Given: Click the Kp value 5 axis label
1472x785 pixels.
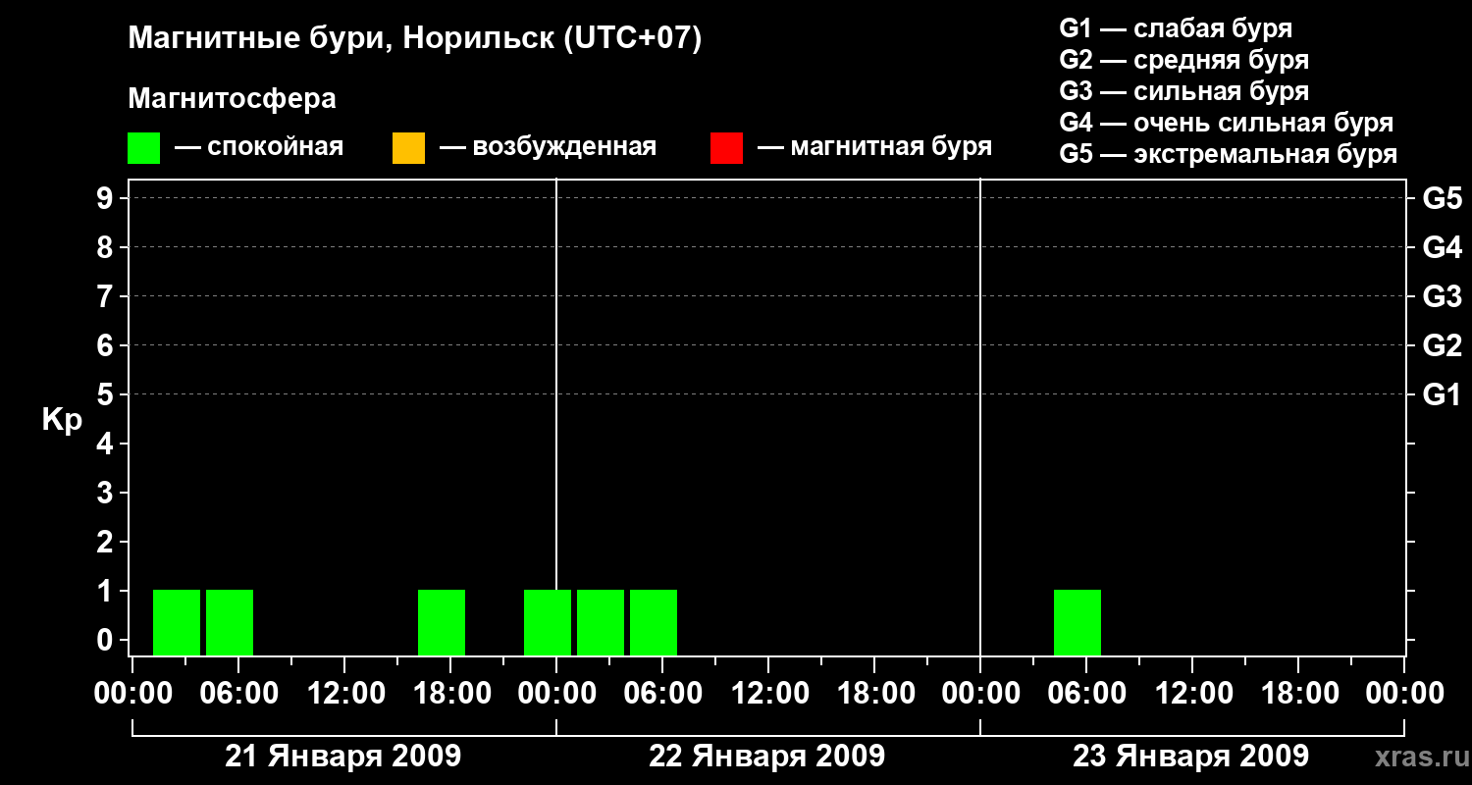Looking at the screenshot, I should 107,394.
